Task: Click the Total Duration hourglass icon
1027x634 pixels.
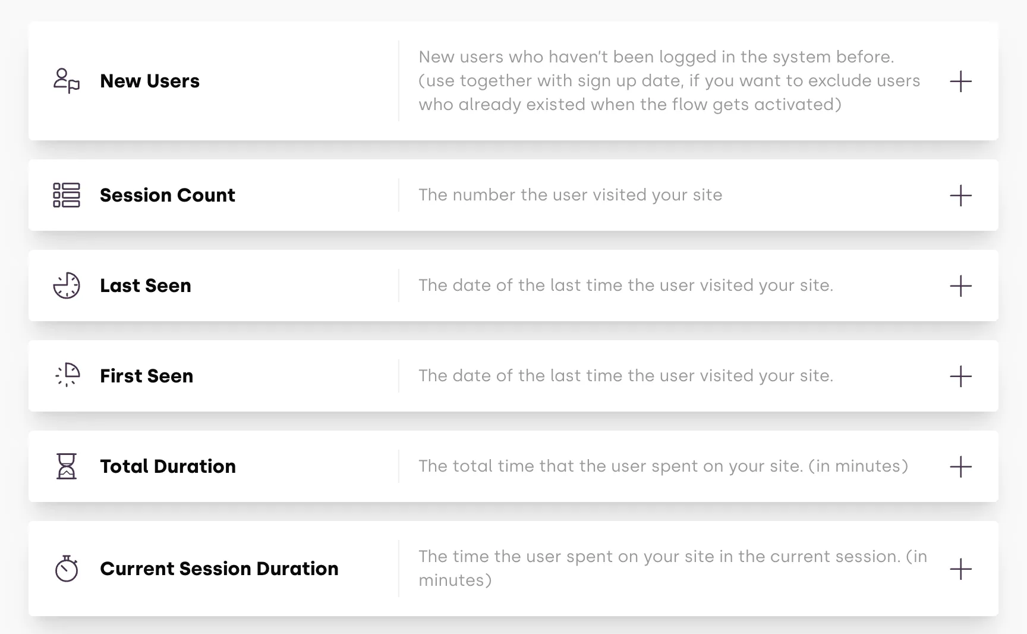Action: 65,466
